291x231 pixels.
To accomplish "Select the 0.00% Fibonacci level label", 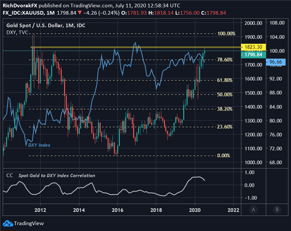I will click(223, 155).
